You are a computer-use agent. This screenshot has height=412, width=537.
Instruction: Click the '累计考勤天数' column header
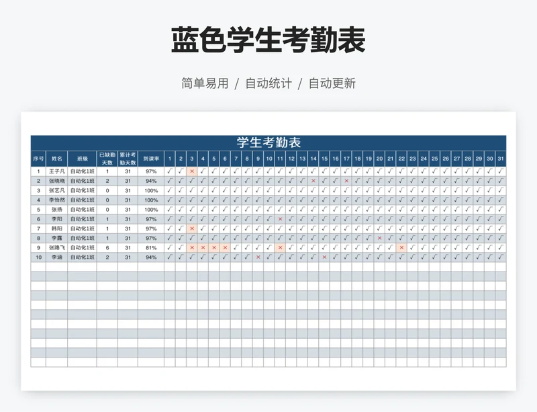[128, 159]
